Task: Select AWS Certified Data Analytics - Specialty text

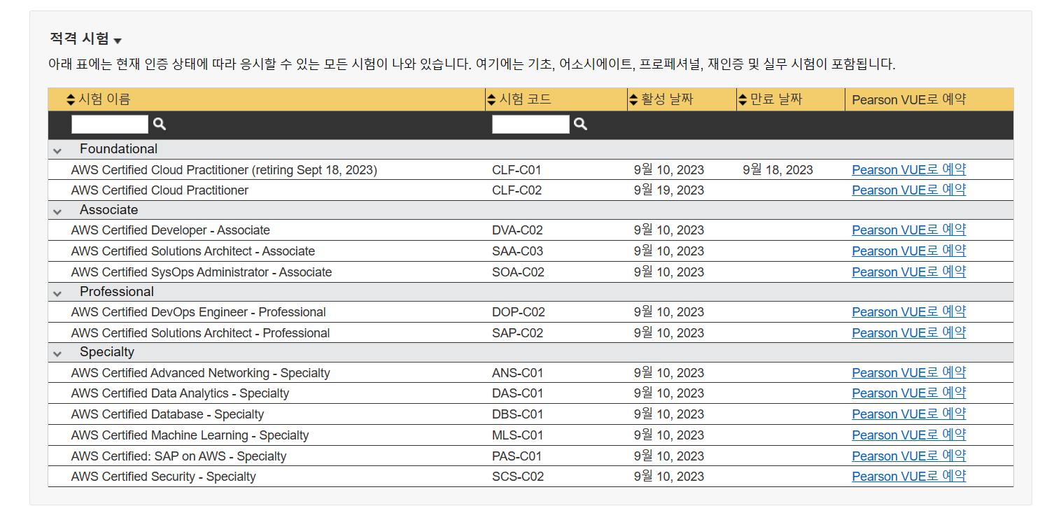Action: 180,393
